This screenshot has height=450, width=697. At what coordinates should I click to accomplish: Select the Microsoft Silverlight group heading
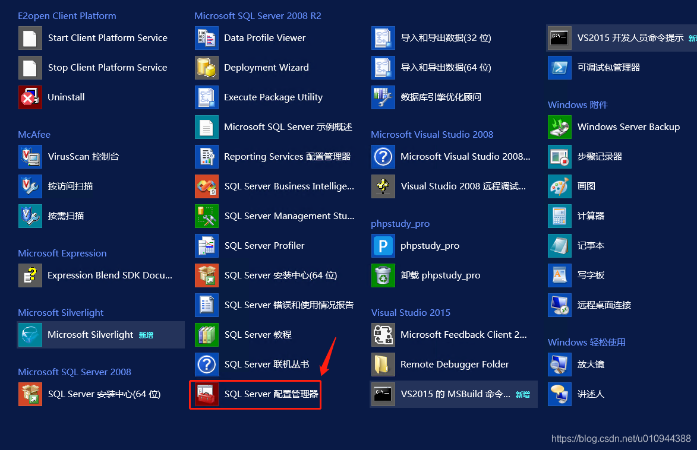[x=61, y=313]
